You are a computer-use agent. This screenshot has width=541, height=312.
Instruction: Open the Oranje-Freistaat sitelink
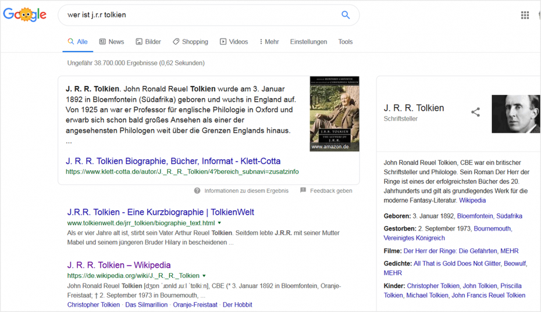[195, 305]
